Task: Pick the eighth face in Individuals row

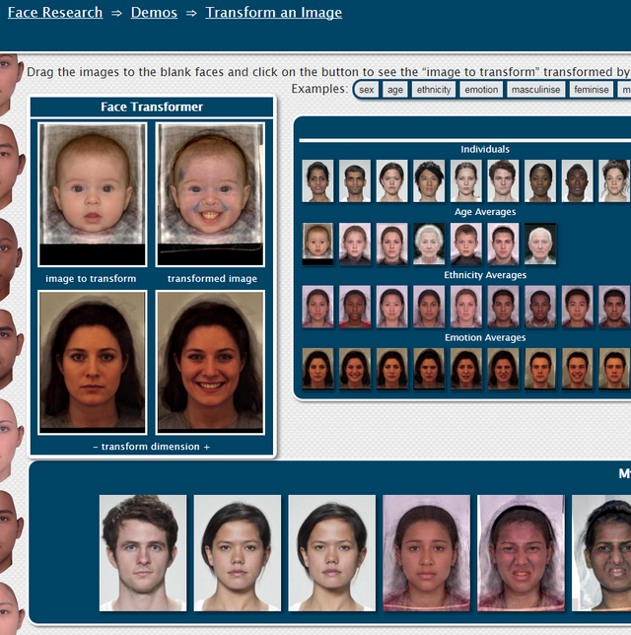Action: (x=577, y=180)
